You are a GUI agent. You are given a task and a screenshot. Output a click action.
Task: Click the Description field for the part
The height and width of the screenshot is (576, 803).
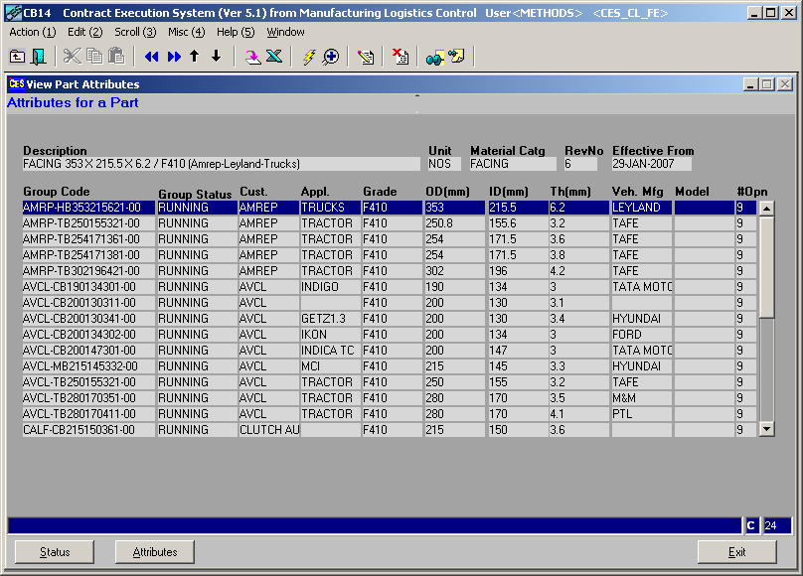(x=221, y=164)
